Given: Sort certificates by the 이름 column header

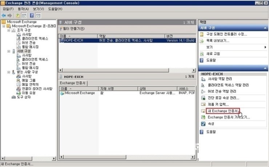Looking at the screenshot, I should [x=79, y=89].
